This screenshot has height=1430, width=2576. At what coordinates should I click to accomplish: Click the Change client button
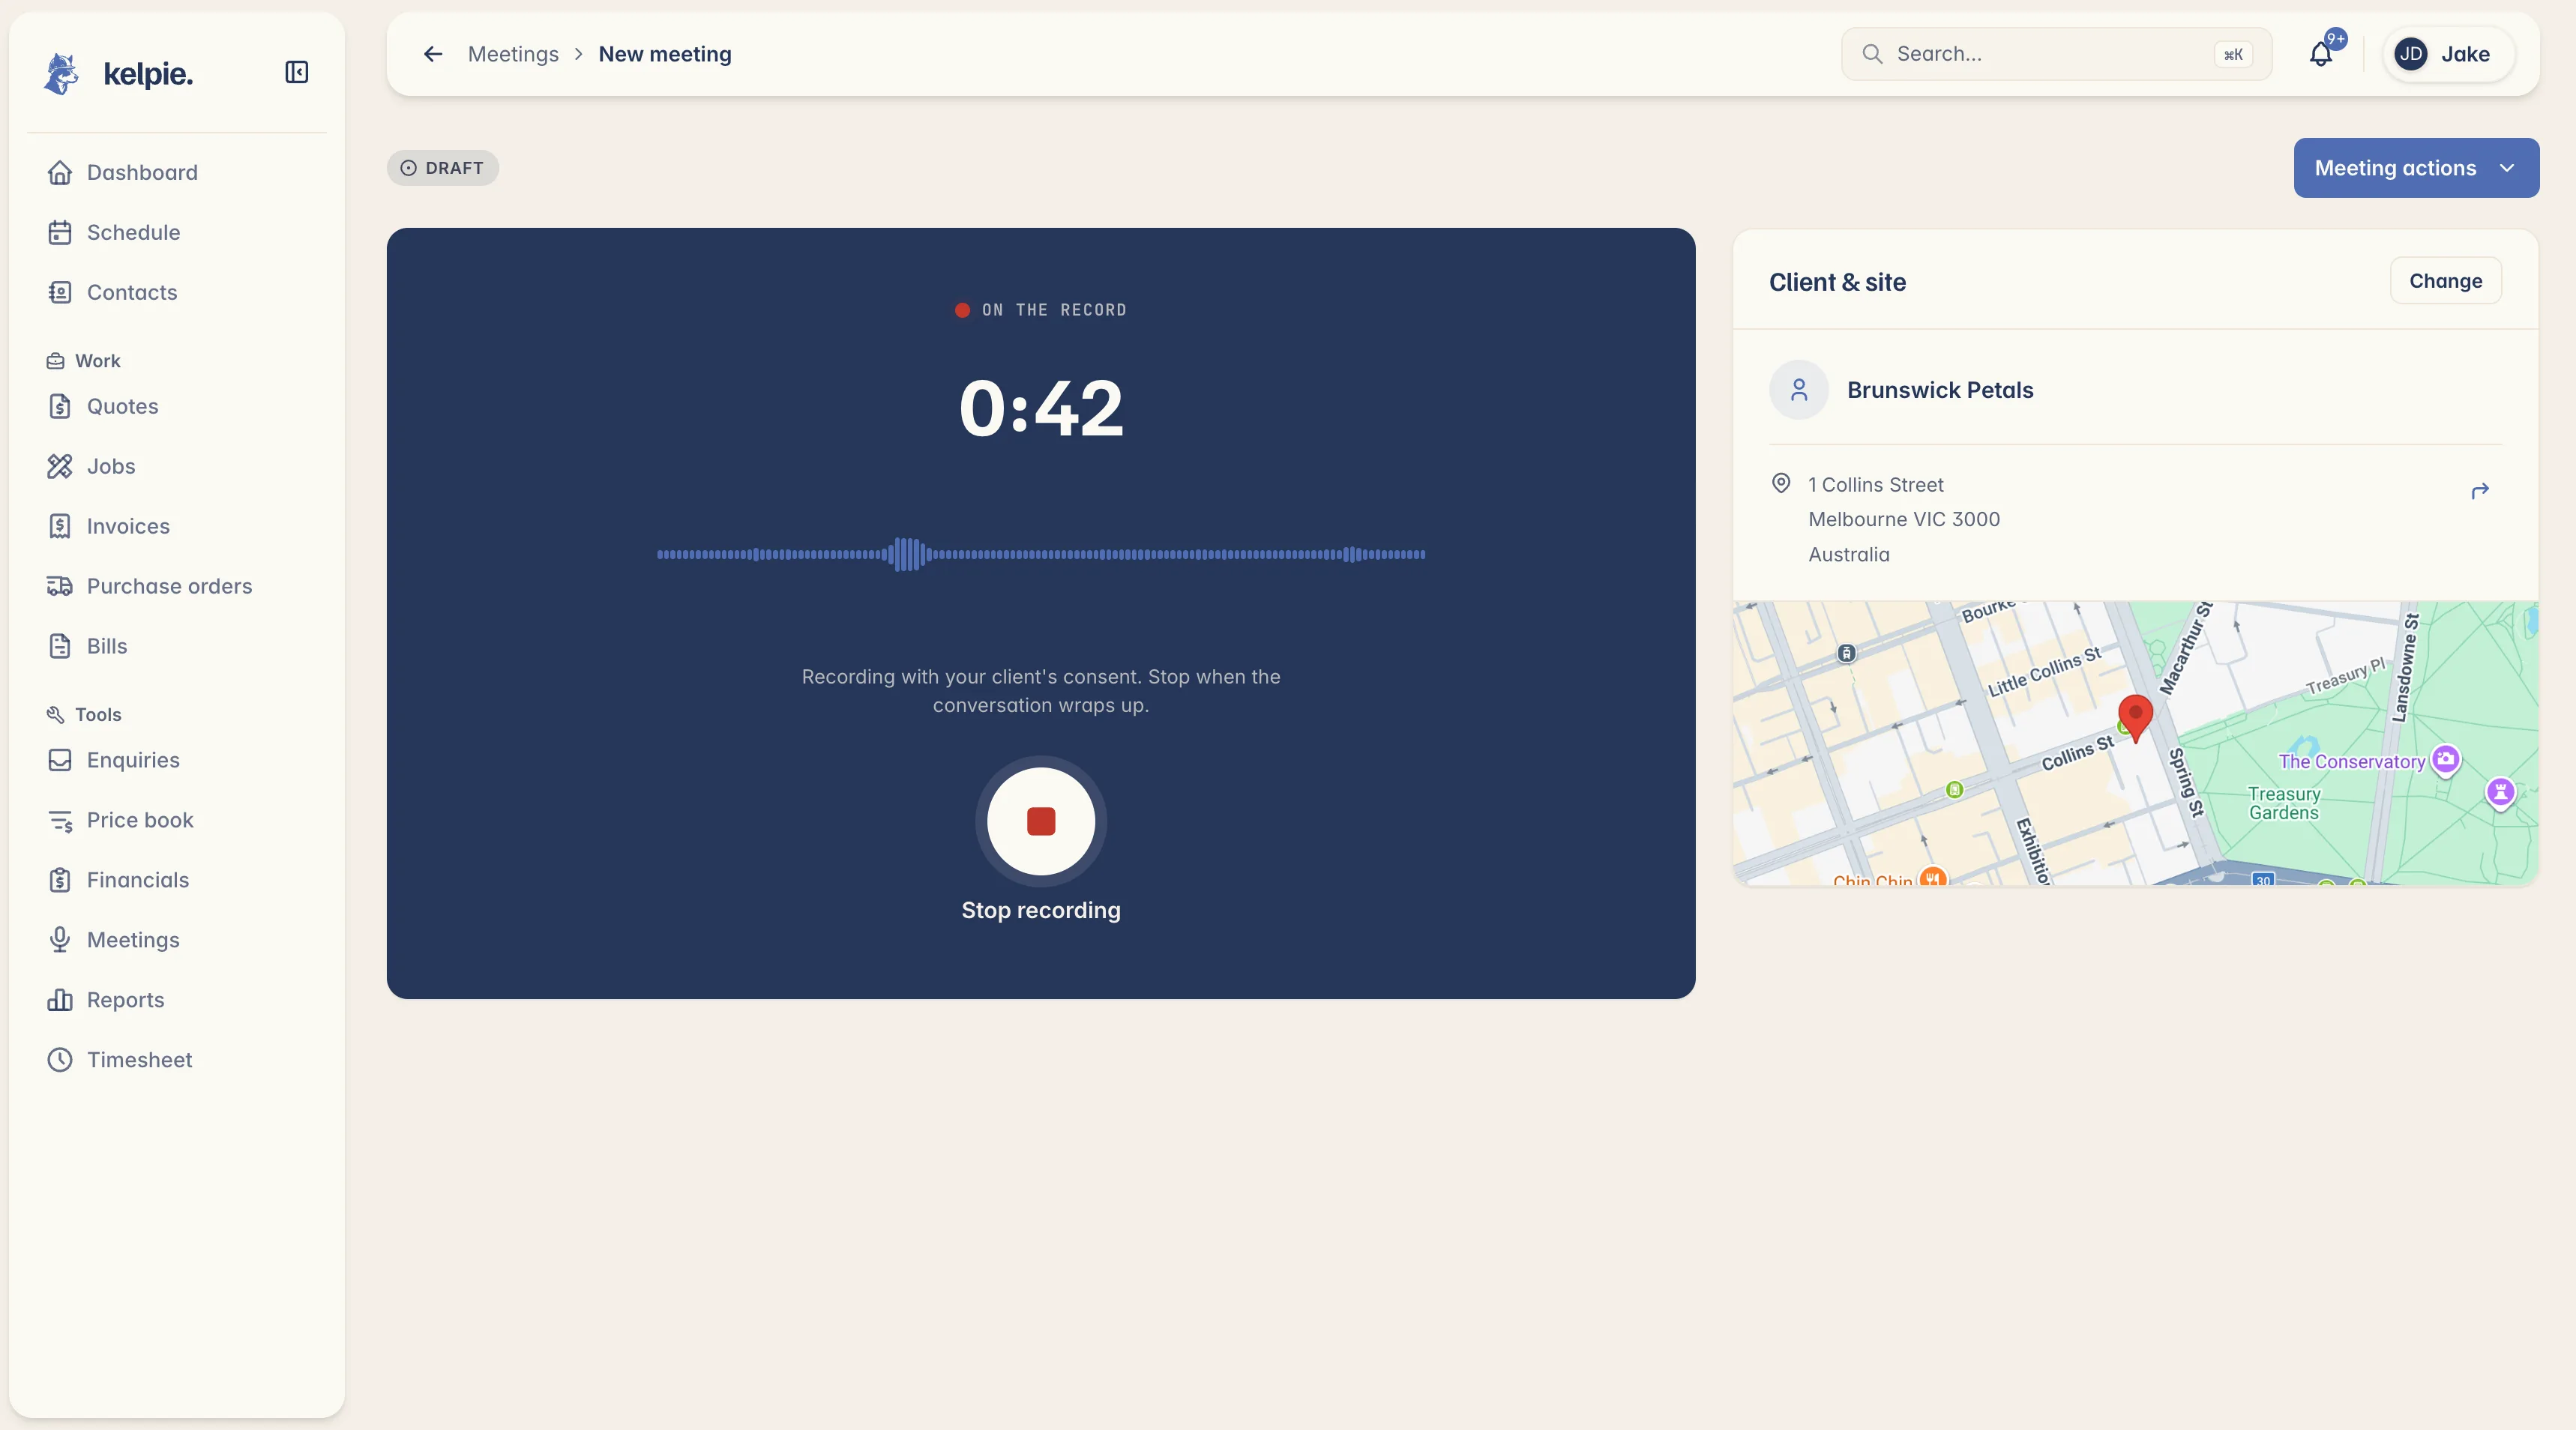pyautogui.click(x=2445, y=281)
